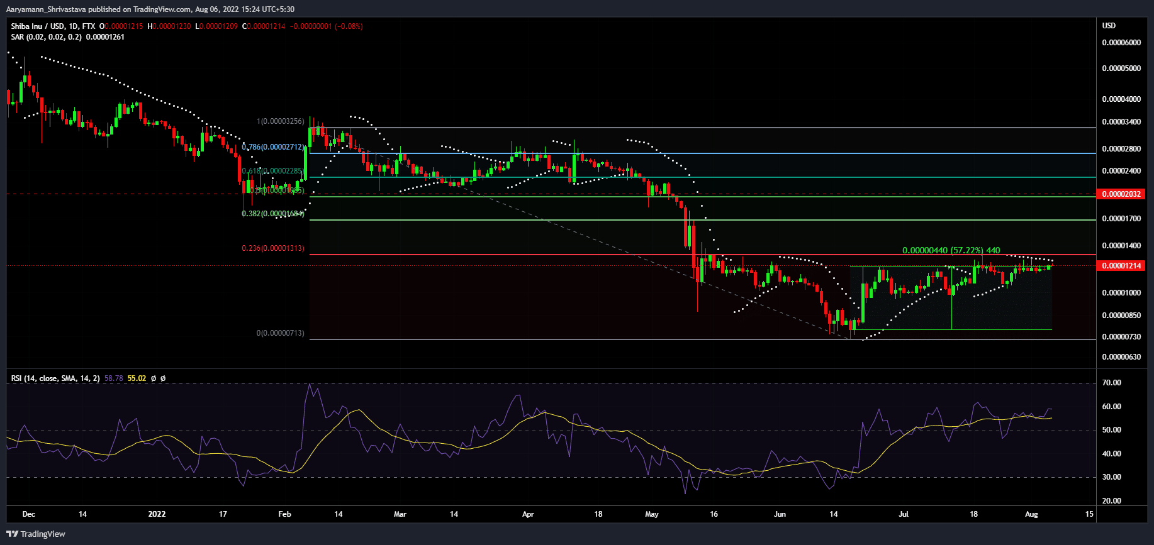Click the measurement label 0.00000440 (57.22%) 440

[x=951, y=250]
